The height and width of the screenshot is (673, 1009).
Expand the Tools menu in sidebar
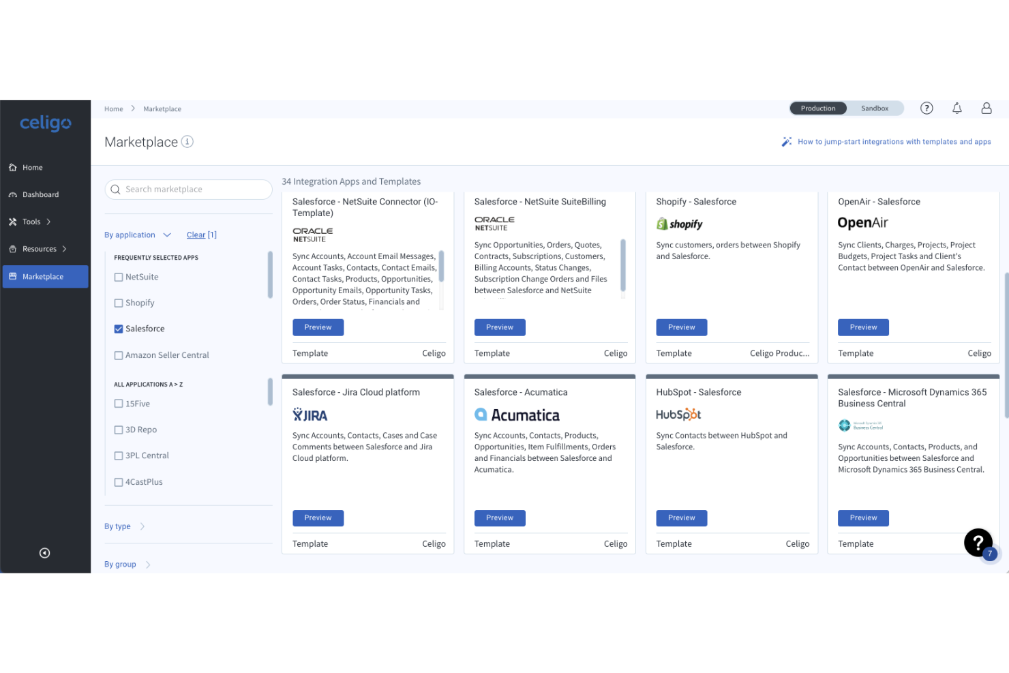click(x=45, y=222)
